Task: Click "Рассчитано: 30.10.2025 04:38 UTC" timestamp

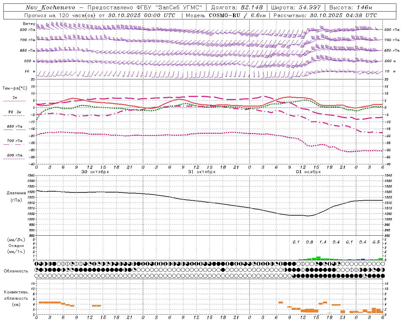Action: pos(325,15)
